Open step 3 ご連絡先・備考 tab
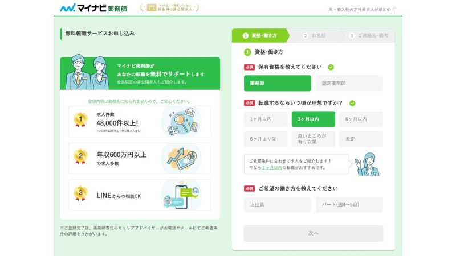The height and width of the screenshot is (256, 456). click(x=369, y=35)
